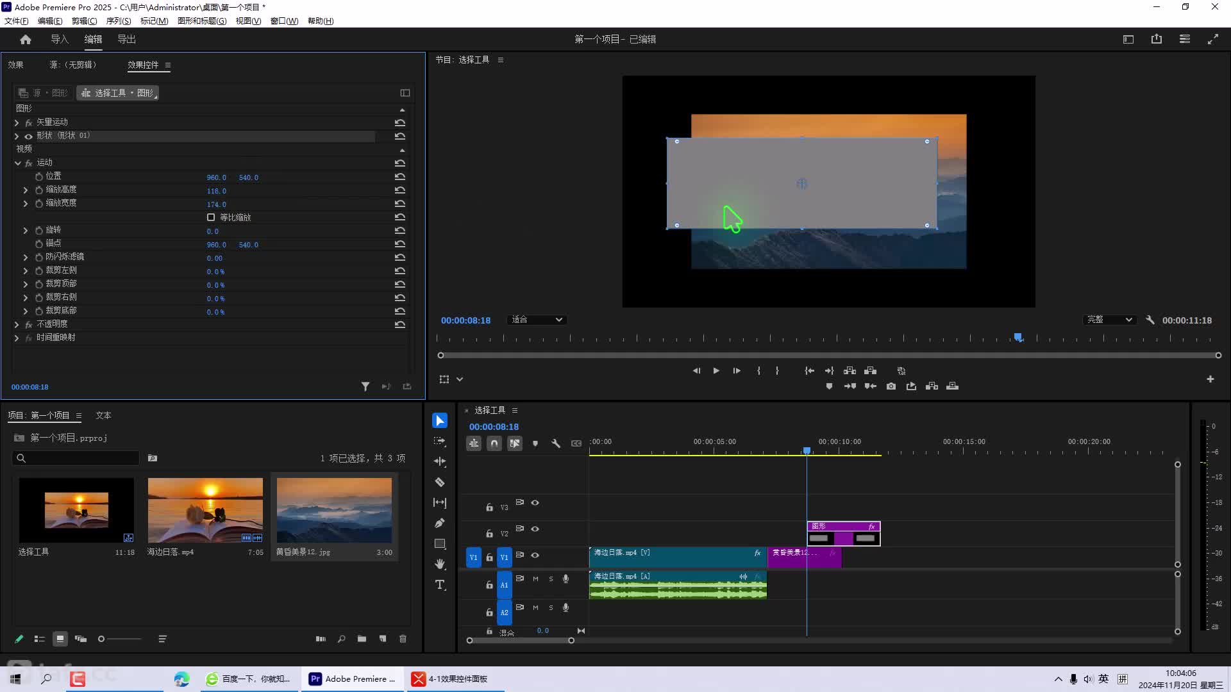Click Go to In point button
The image size is (1231, 692).
(x=809, y=371)
